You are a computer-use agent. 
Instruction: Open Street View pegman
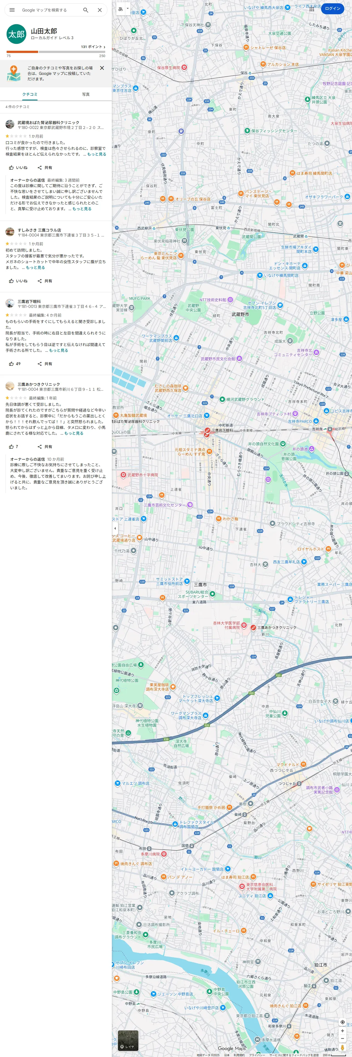(x=343, y=1048)
